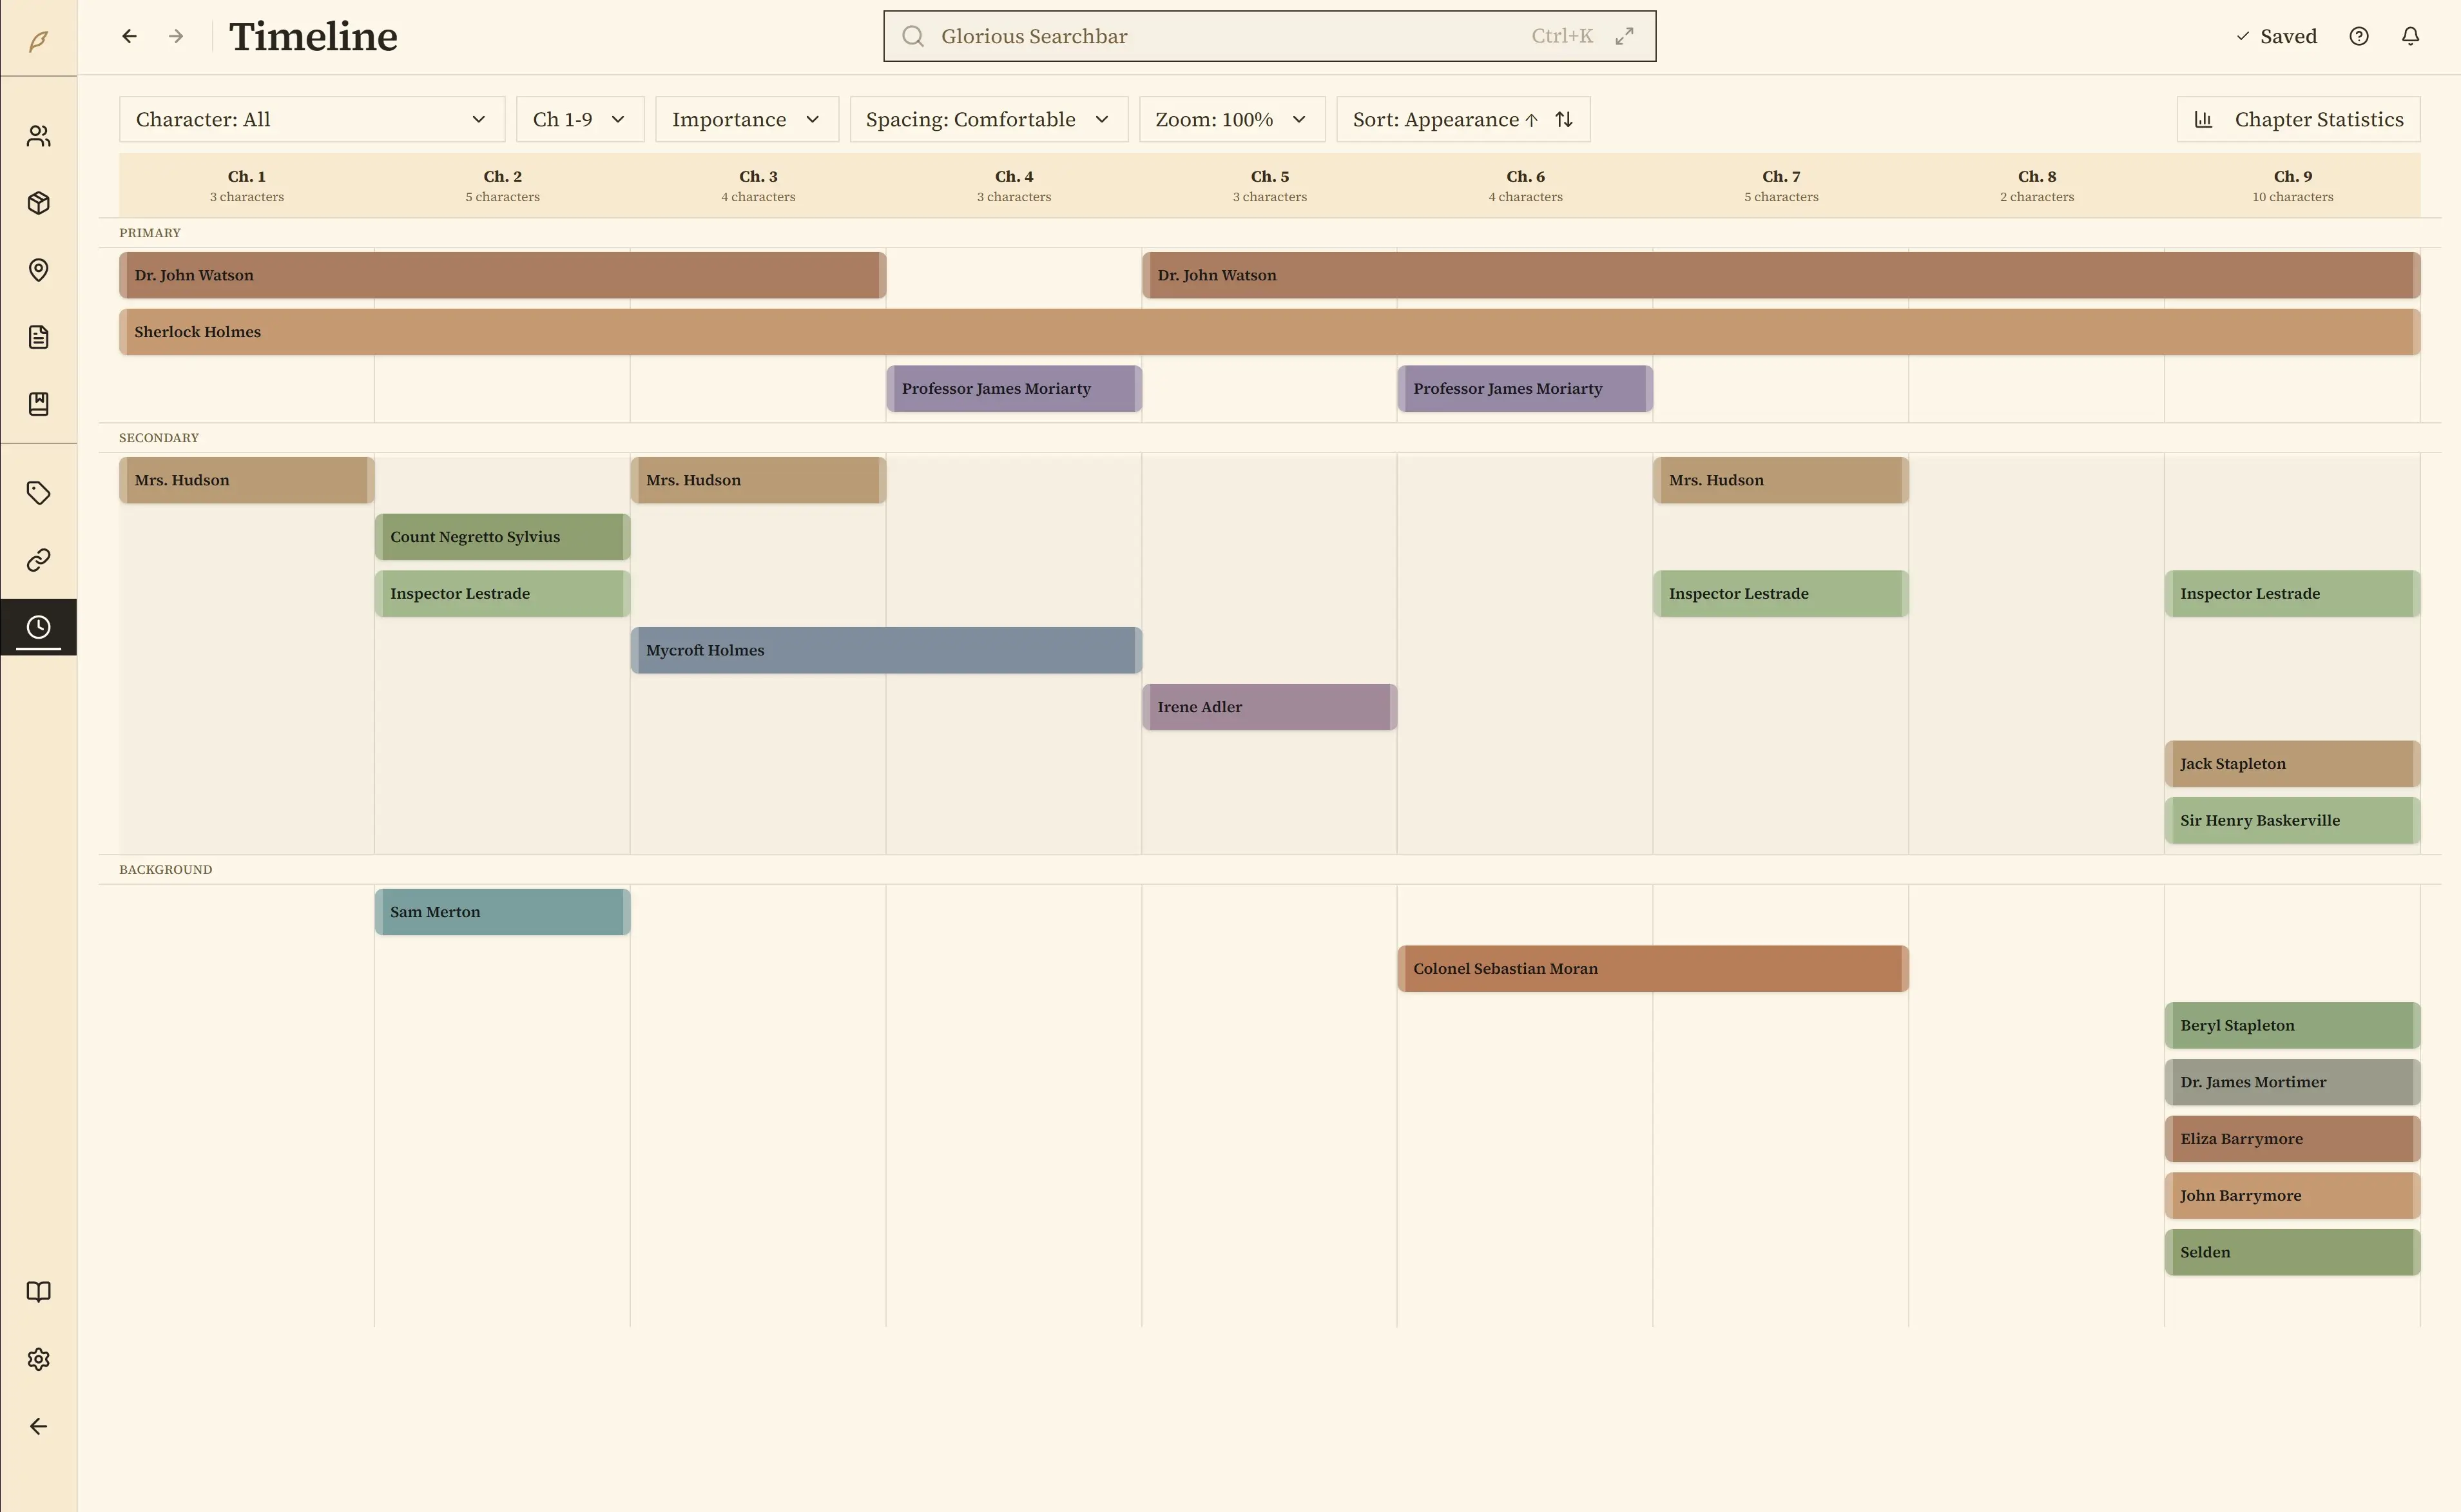Click the Importance filter menu
The width and height of the screenshot is (2461, 1512).
click(746, 119)
